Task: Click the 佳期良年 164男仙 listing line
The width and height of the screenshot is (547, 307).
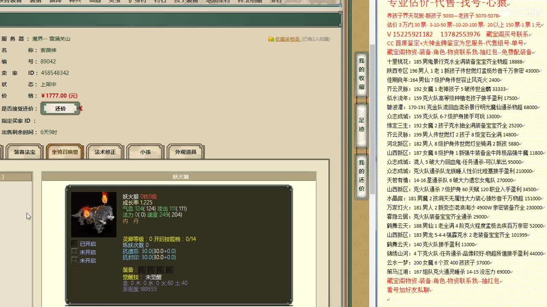Action: point(444,80)
